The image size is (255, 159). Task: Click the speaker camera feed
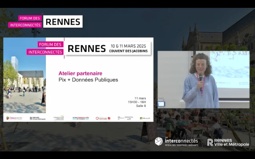[204, 79]
